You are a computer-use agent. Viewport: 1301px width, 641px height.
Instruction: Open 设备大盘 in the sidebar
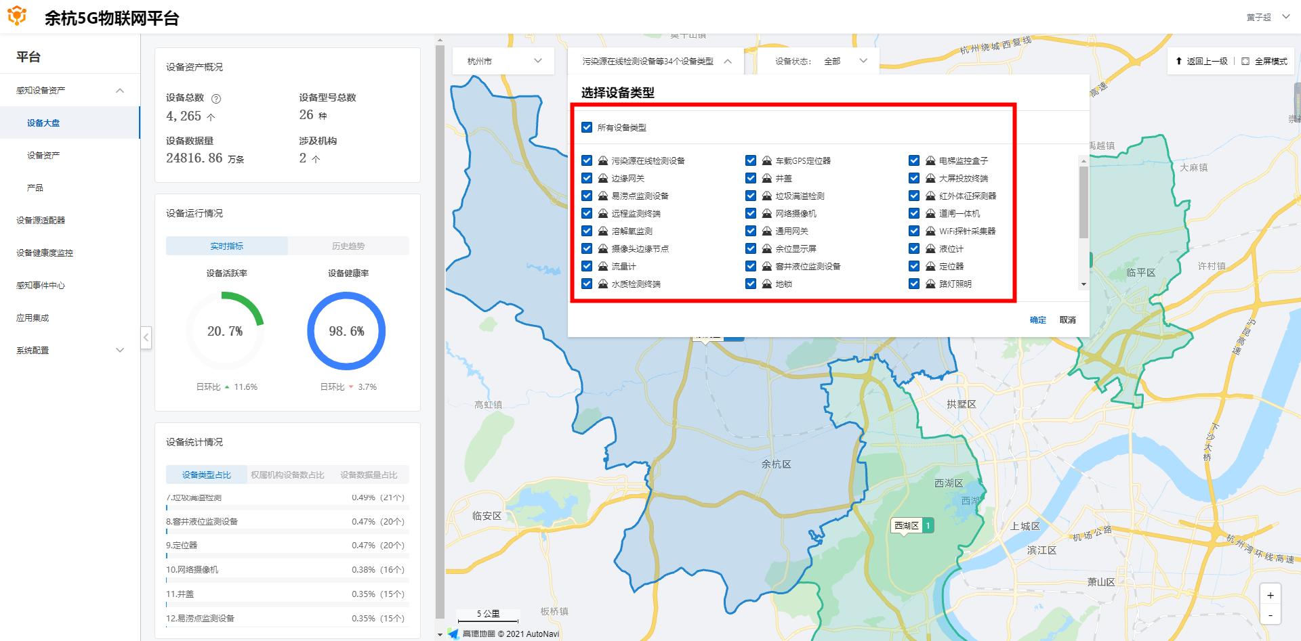[70, 123]
